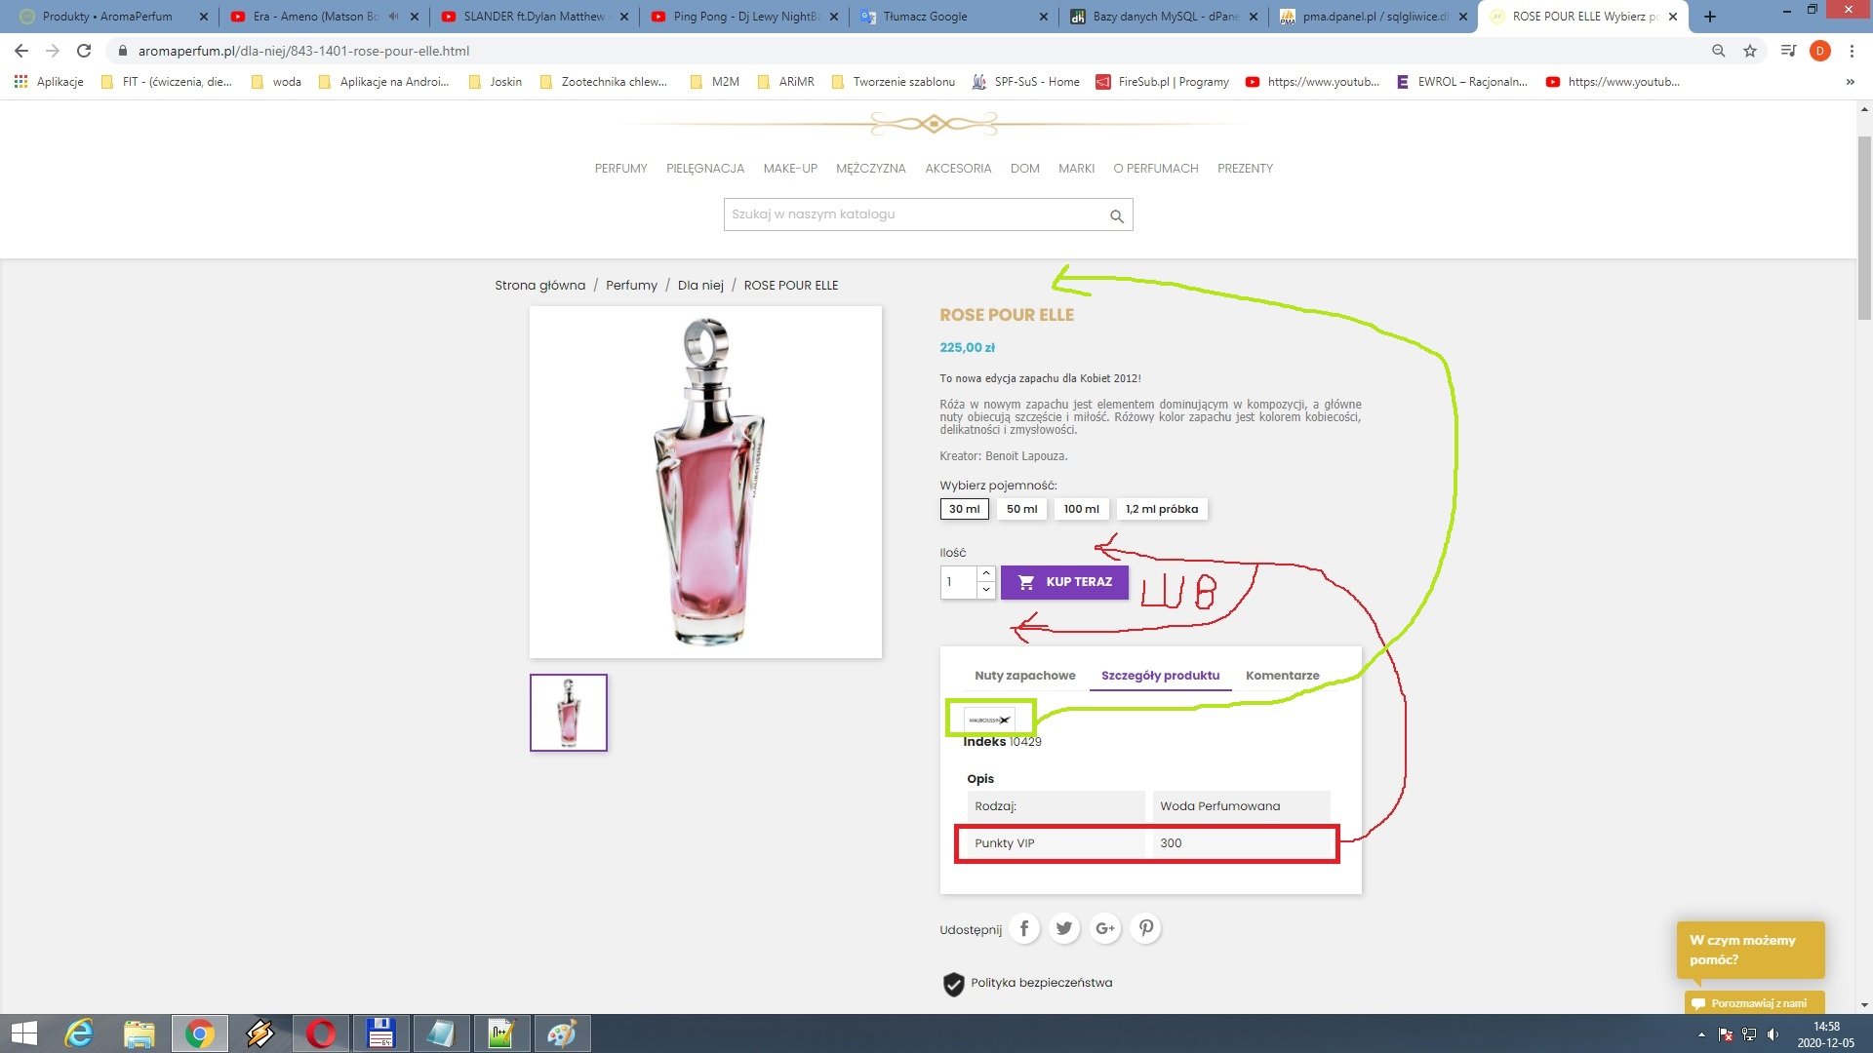Select the 30 ml capacity option

[964, 509]
